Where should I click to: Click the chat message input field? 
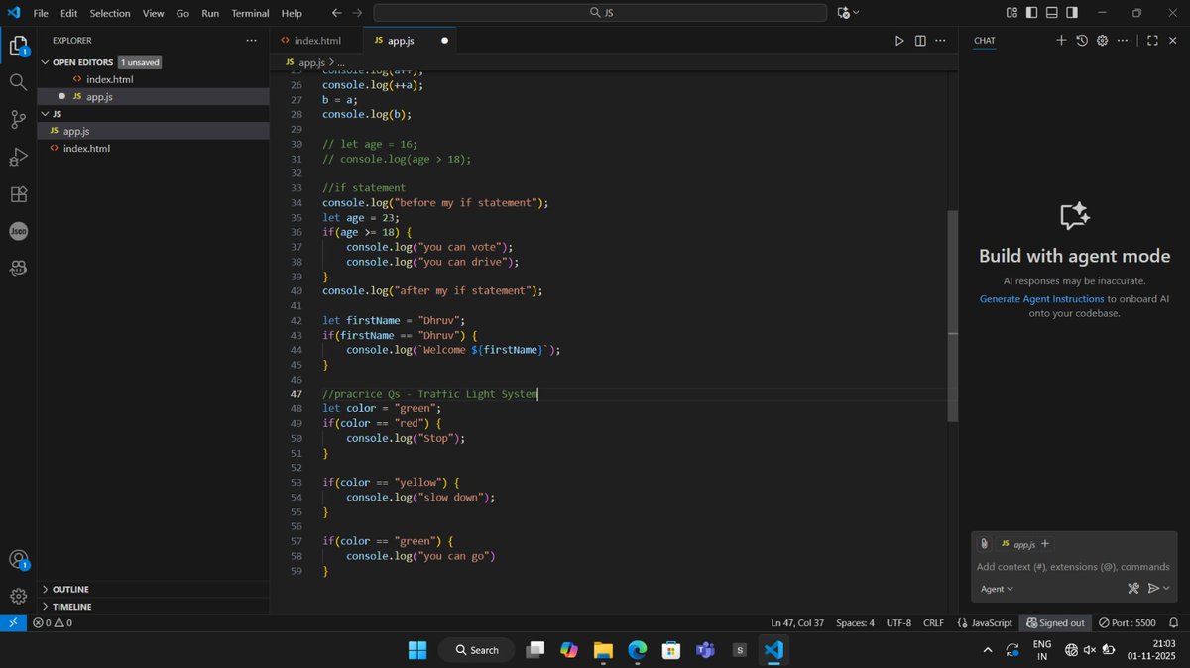[x=1071, y=566]
